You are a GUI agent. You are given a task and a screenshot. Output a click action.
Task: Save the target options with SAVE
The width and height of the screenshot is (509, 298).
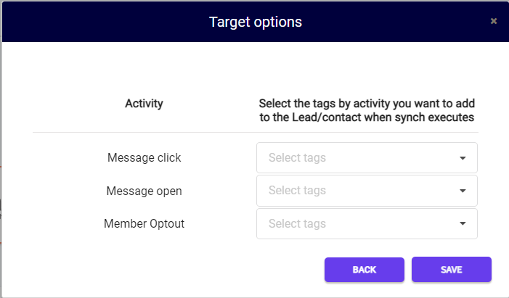click(x=451, y=270)
